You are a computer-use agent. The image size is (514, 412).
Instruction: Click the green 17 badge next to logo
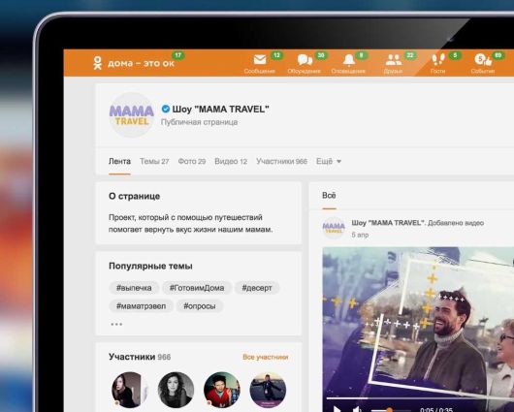(x=178, y=55)
